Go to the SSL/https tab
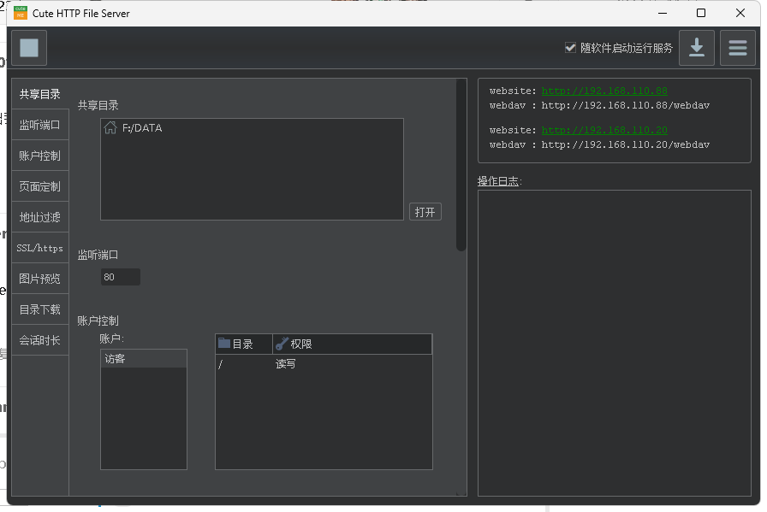 click(40, 248)
